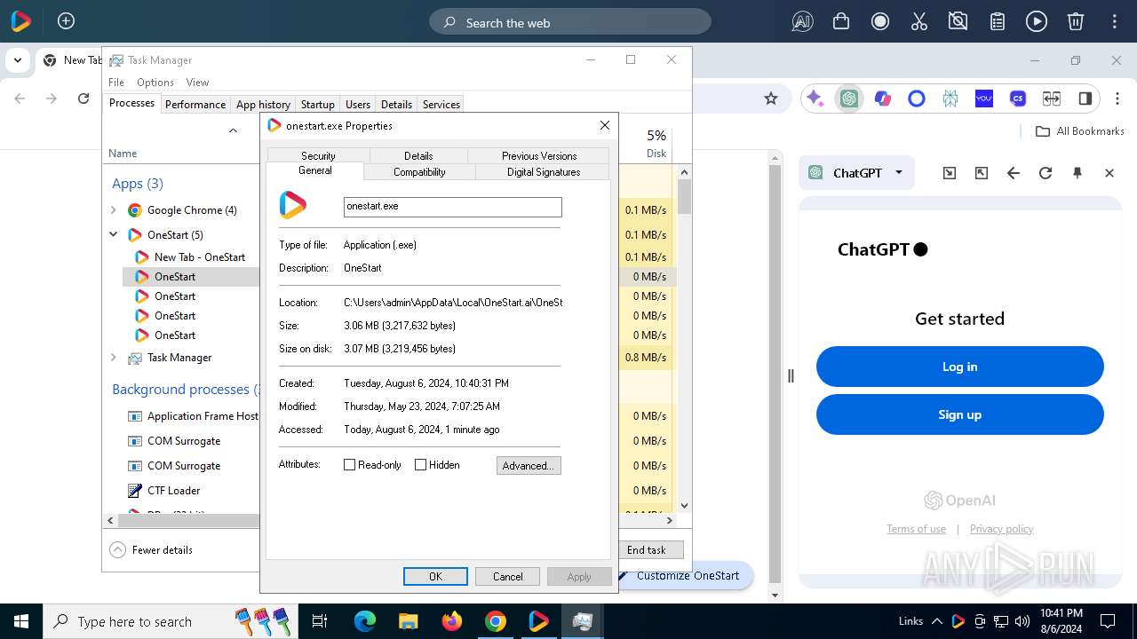Click the Sign up button in ChatGPT
This screenshot has height=639, width=1137.
(959, 414)
